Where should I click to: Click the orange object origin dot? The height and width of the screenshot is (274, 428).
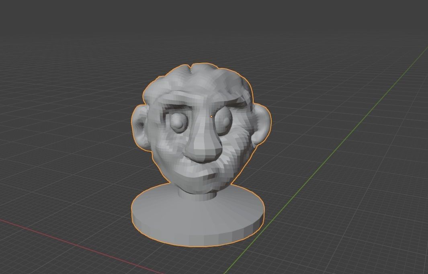(x=211, y=117)
